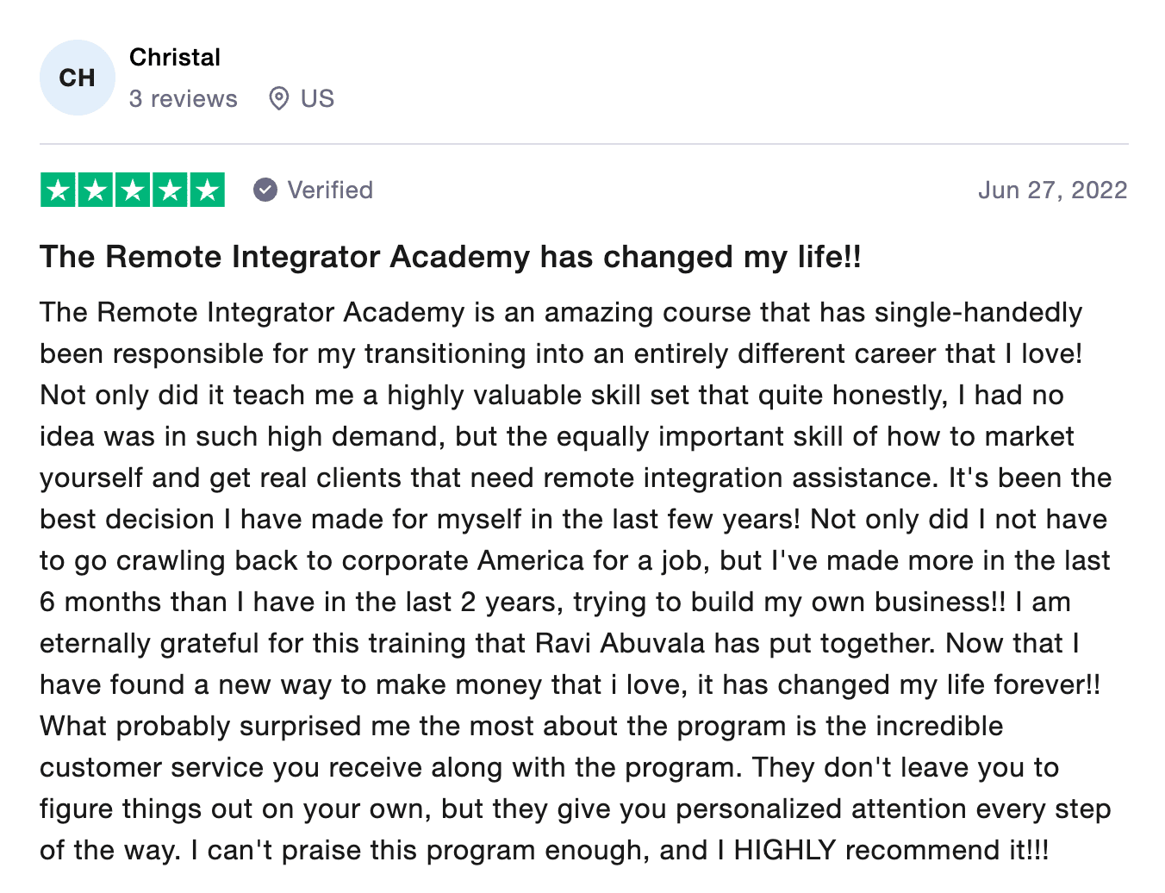Click the fourth green rating star
Screen dimensions: 1165x893
point(170,190)
